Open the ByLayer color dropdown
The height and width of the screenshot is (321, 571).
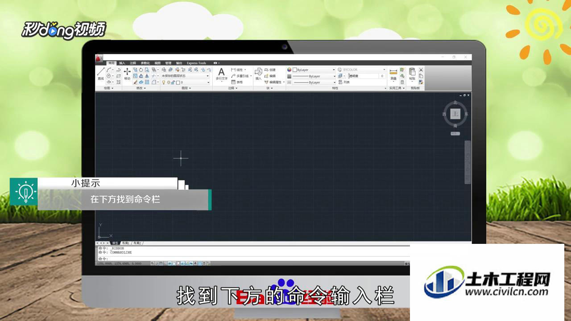314,70
